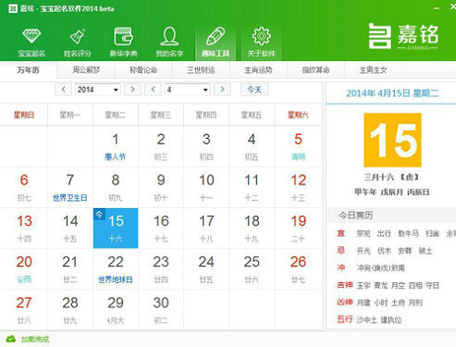The image size is (456, 347).
Task: Select April 13 date cell
Action: tap(24, 228)
